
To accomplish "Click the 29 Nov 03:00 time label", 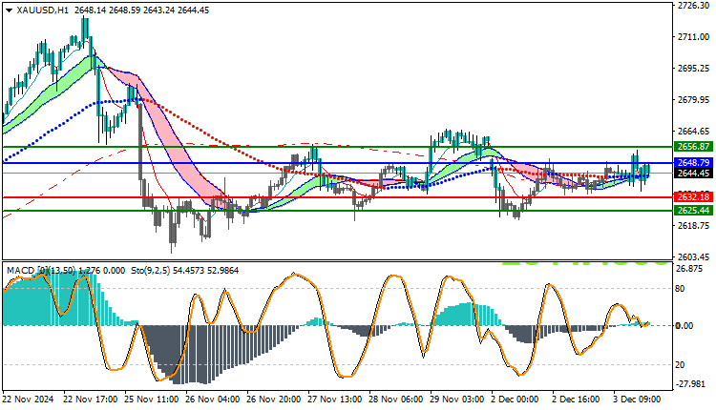I will point(457,400).
